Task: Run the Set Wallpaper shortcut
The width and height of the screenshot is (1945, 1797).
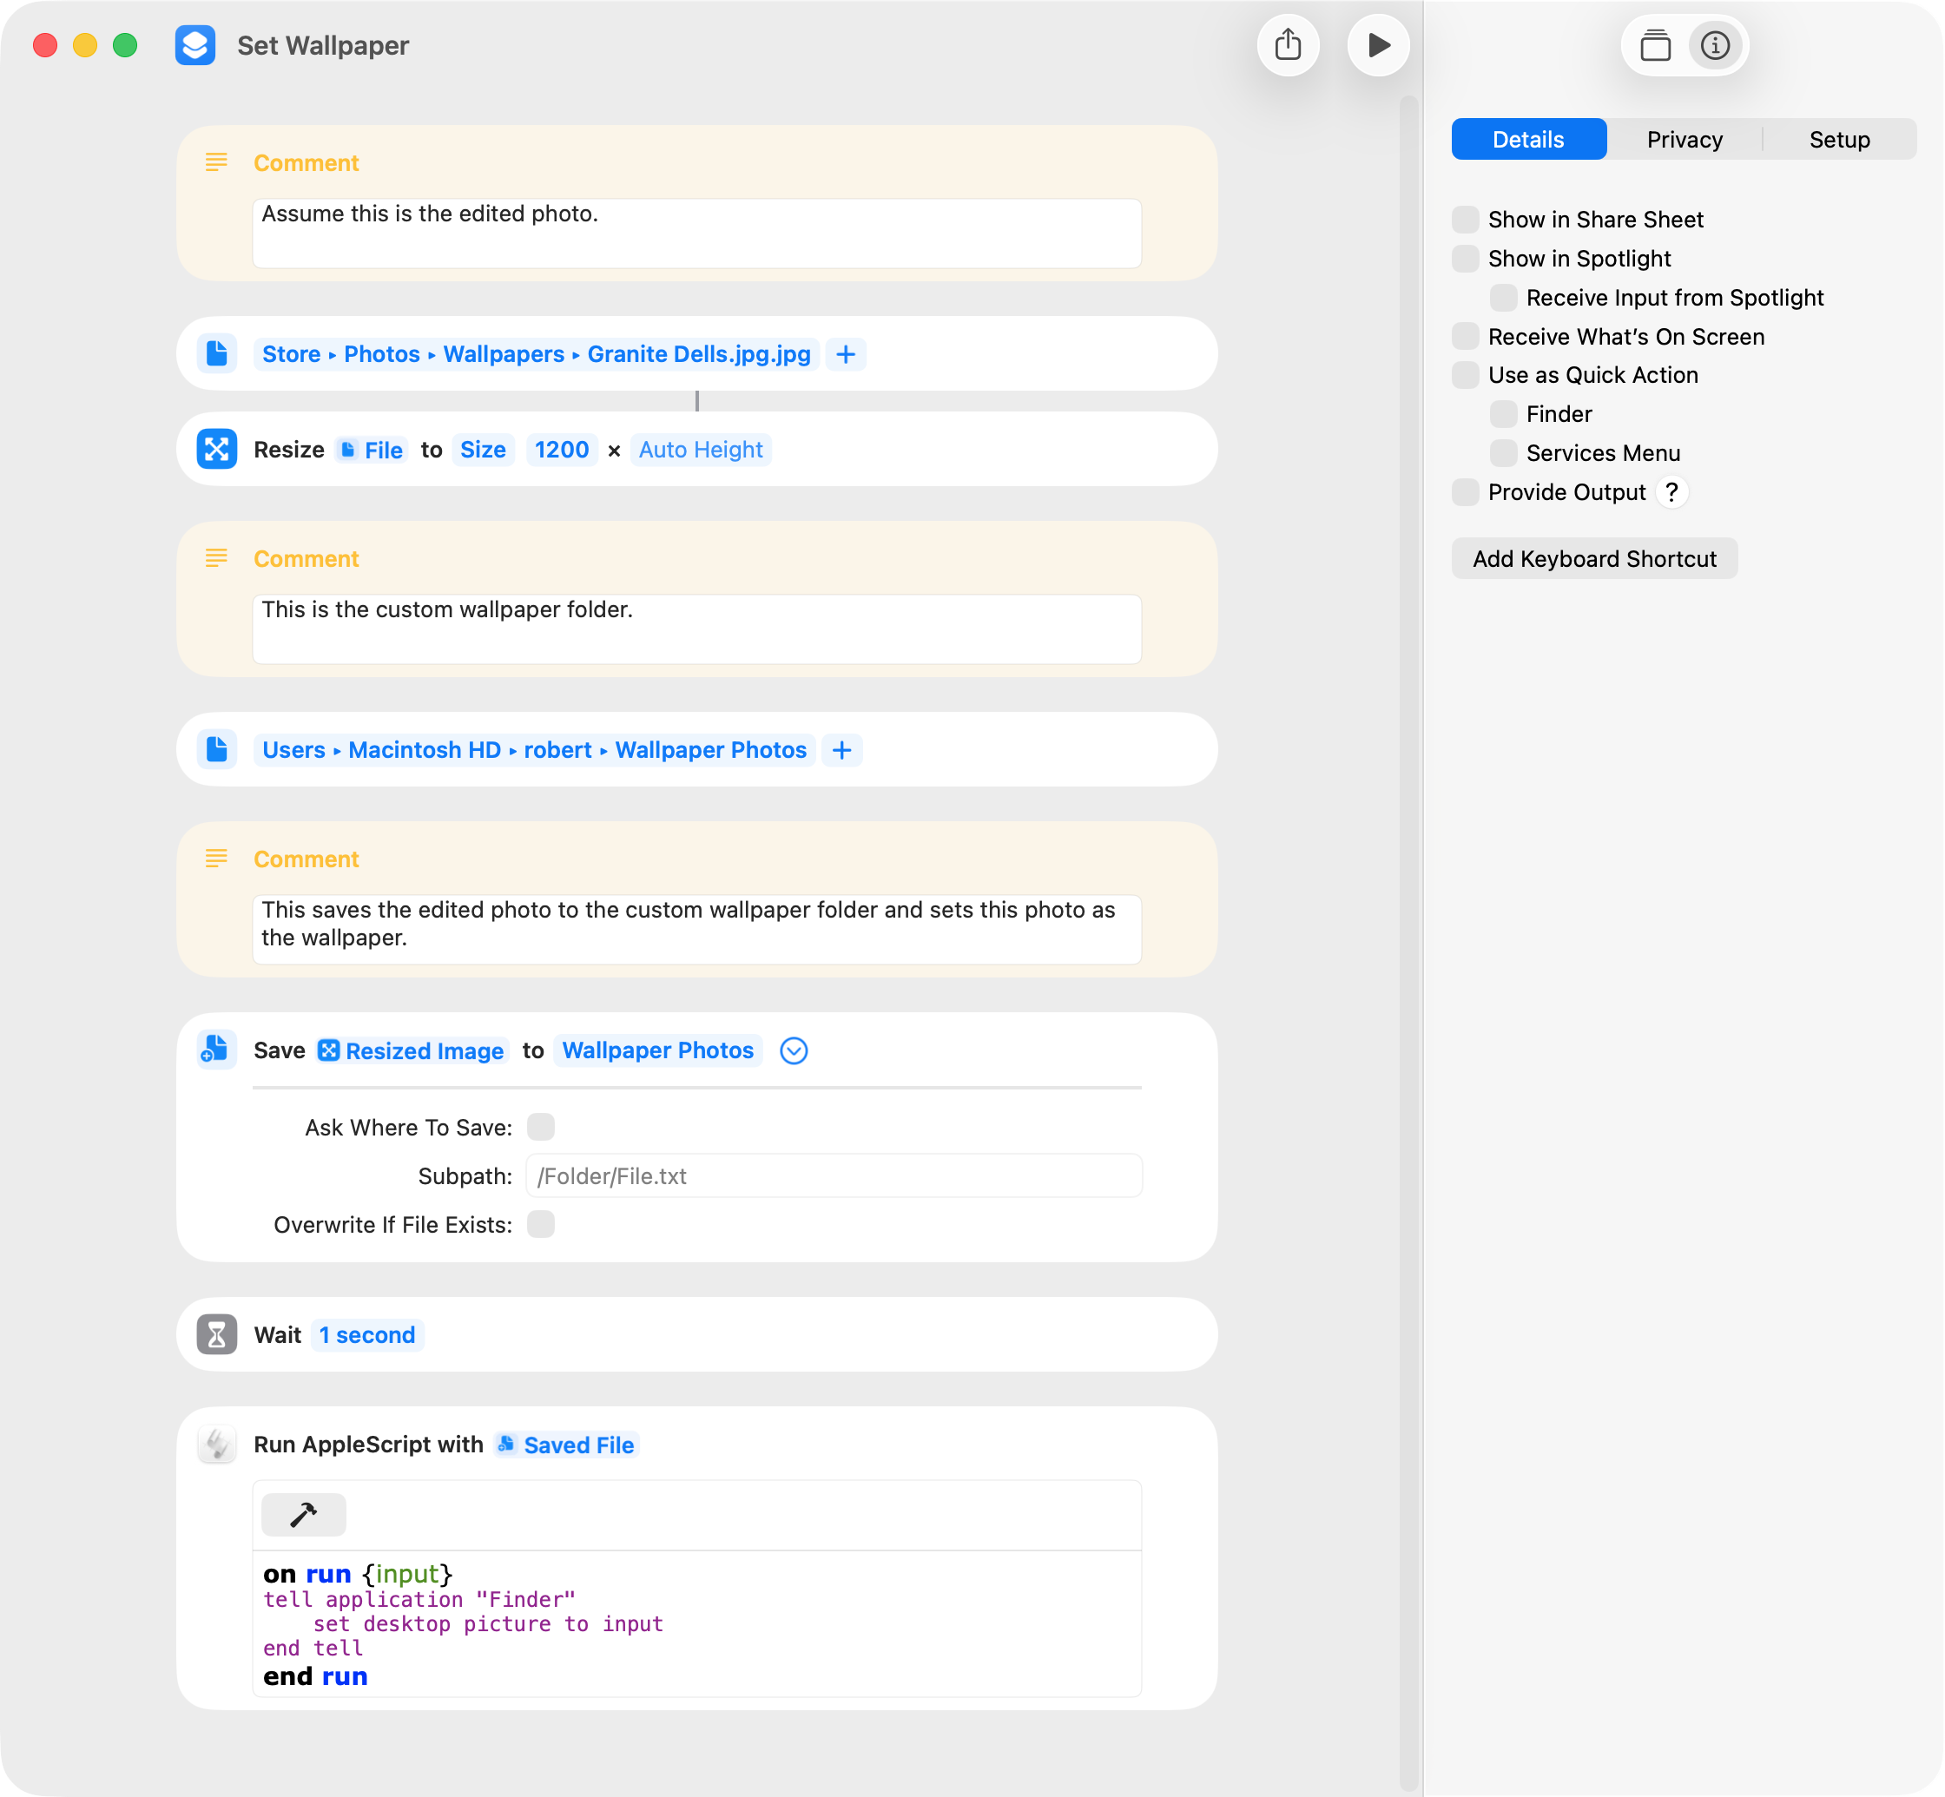Action: click(x=1378, y=45)
